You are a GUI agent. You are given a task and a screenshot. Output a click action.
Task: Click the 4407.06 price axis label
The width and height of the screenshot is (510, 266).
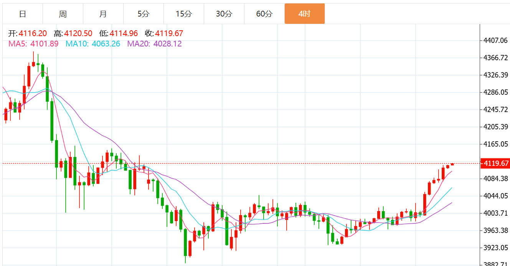(x=496, y=40)
